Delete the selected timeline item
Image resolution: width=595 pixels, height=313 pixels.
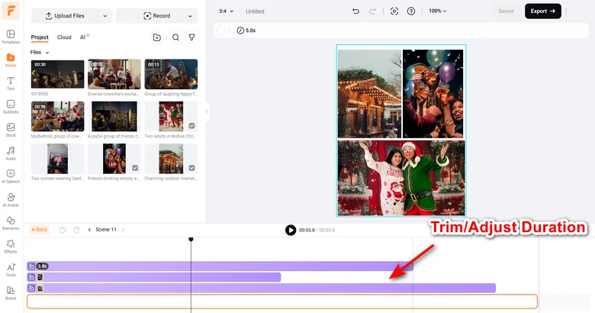coord(76,230)
